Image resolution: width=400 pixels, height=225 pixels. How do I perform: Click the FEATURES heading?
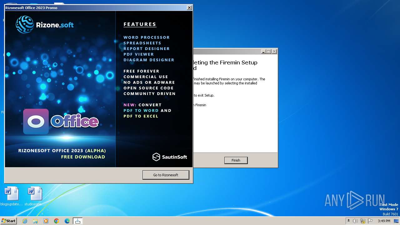(x=140, y=24)
